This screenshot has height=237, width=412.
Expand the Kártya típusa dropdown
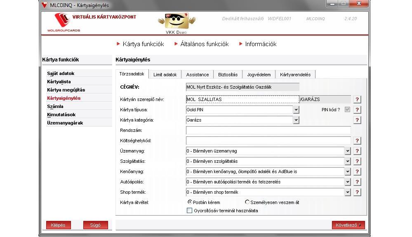(296, 110)
